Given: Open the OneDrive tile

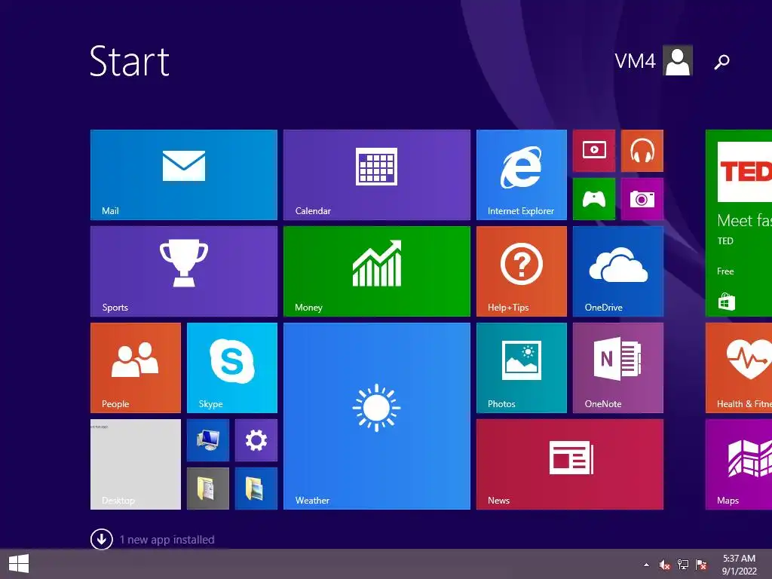Looking at the screenshot, I should pyautogui.click(x=618, y=271).
